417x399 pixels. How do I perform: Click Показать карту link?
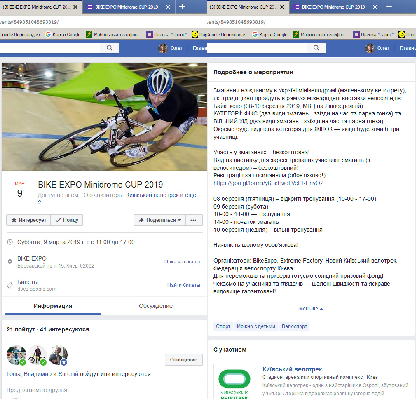tap(182, 261)
